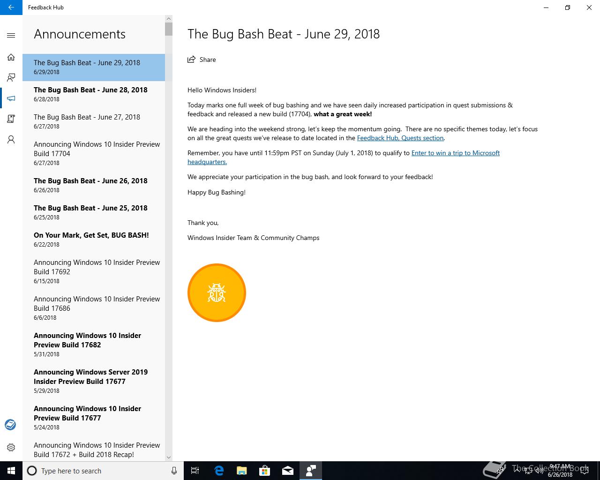Open File Explorer from taskbar
Image resolution: width=600 pixels, height=480 pixels.
242,471
